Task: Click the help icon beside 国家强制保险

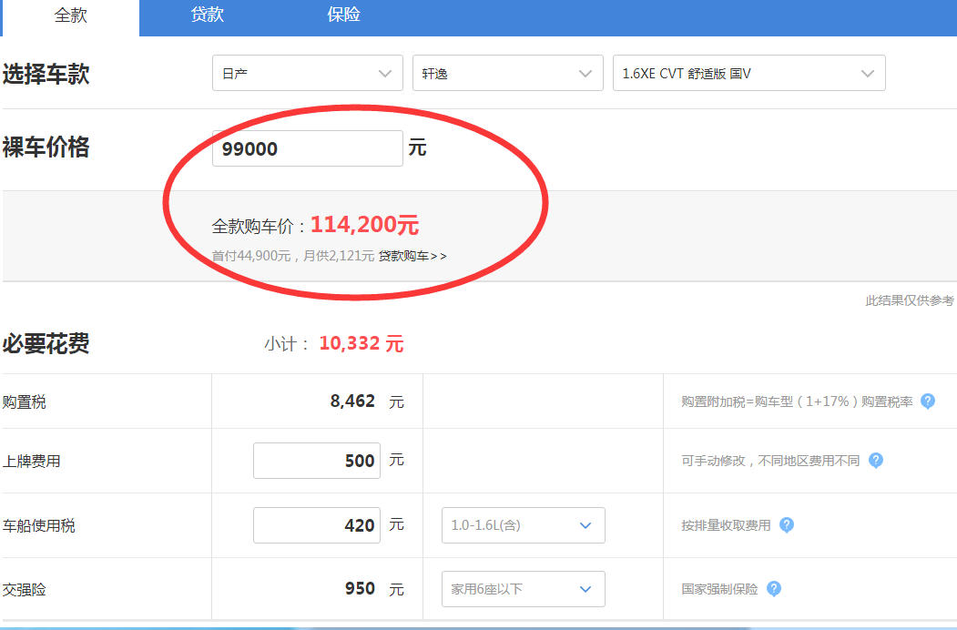Action: pos(774,589)
